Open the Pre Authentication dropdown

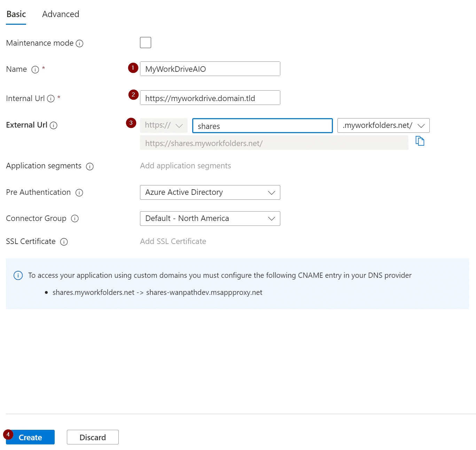point(210,192)
